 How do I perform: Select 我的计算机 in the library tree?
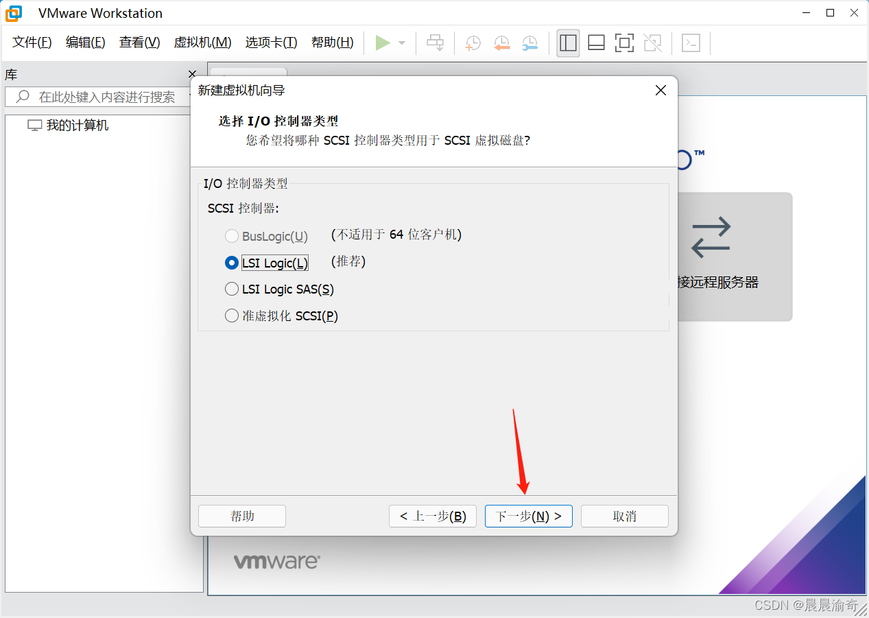click(x=78, y=126)
